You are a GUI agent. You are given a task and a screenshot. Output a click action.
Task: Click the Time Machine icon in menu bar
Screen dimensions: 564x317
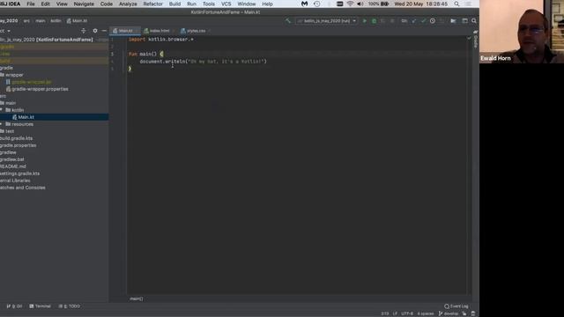317,4
